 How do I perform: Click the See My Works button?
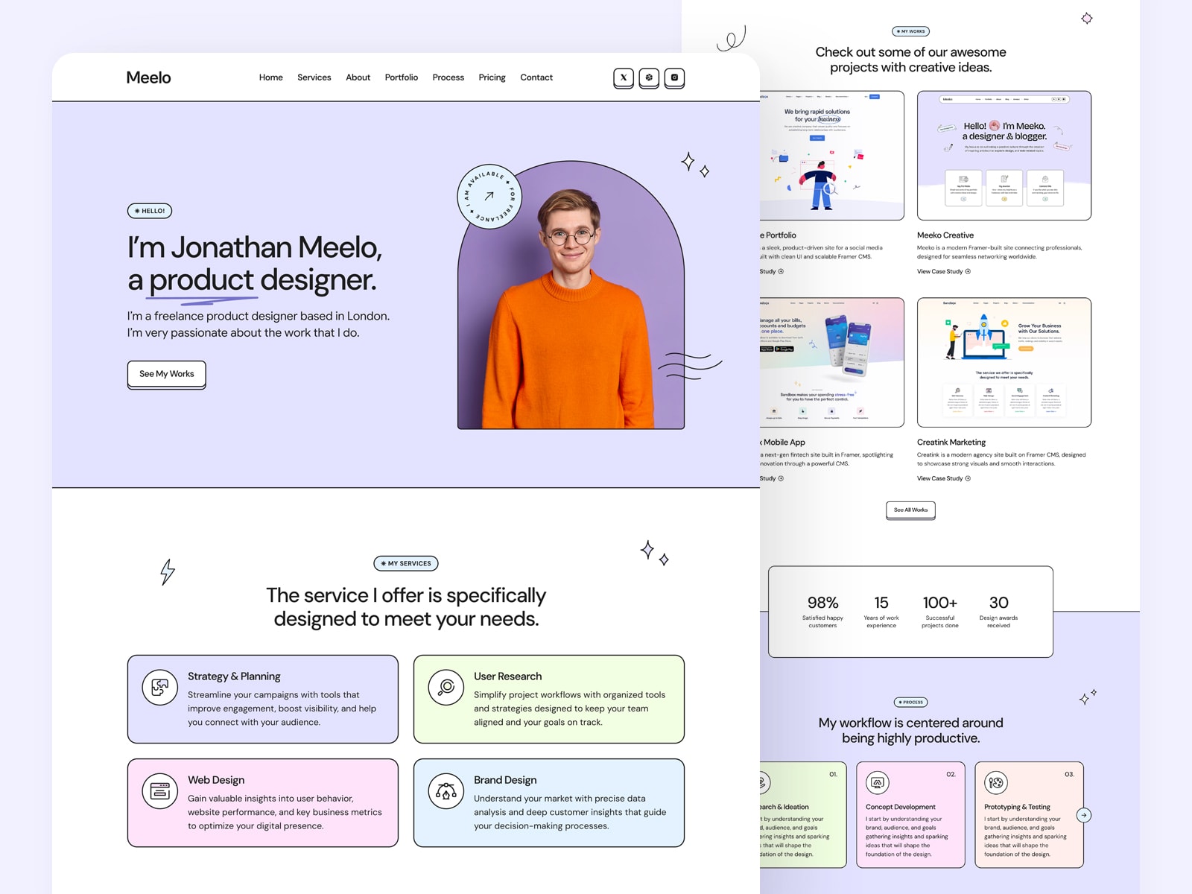pos(167,374)
